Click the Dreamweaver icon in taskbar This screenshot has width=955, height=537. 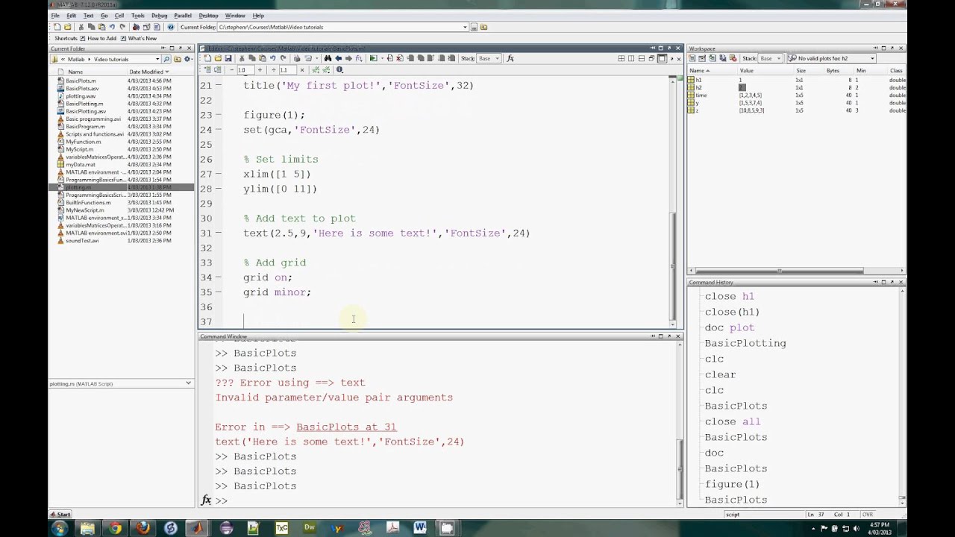tap(309, 528)
